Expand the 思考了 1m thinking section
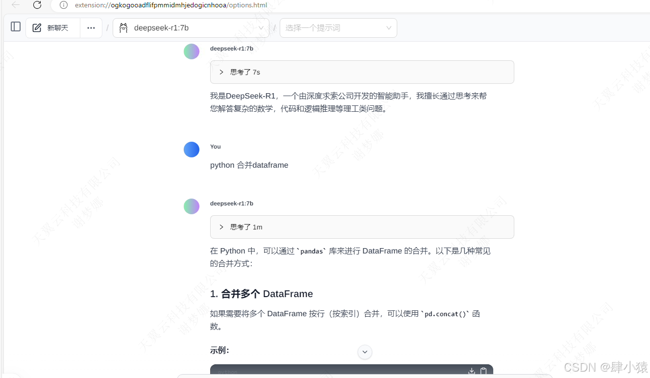This screenshot has height=378, width=650. [362, 227]
